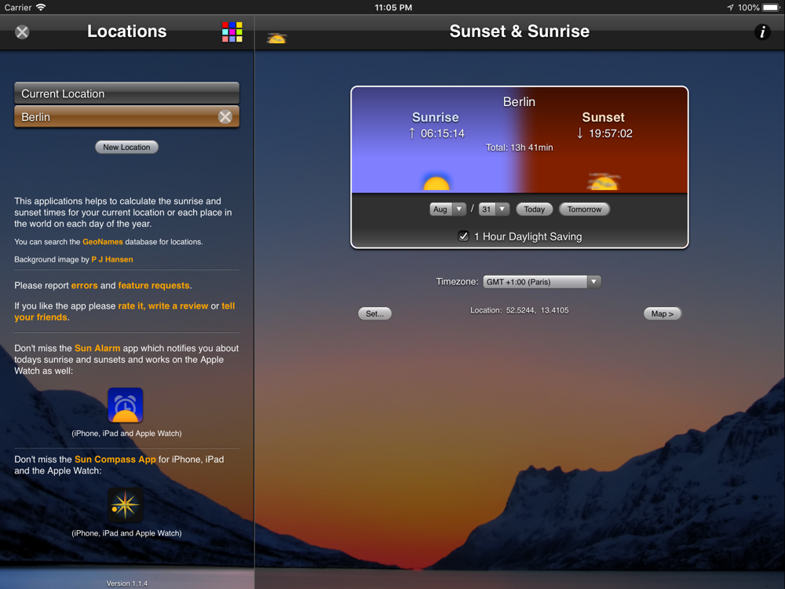
Task: Select the Berlin location row
Action: [x=126, y=117]
